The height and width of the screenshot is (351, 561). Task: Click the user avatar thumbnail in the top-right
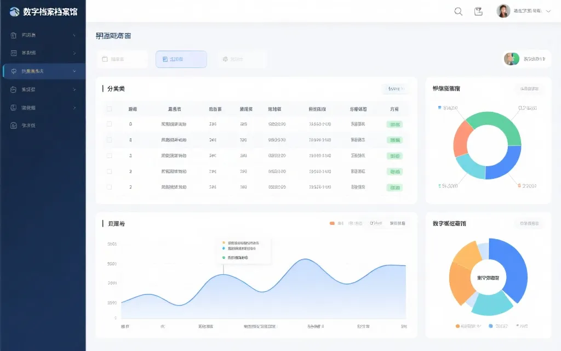(502, 10)
